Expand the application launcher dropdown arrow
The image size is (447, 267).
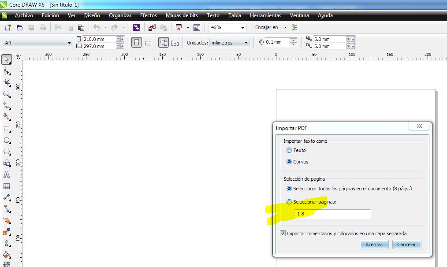(x=188, y=27)
